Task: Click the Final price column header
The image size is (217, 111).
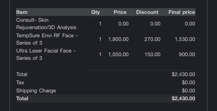Action: [x=182, y=12]
